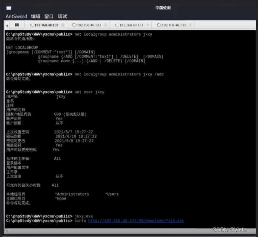Screen dimensions: 258x237
Task: Close the first terminal tab
Action: click(x=63, y=25)
